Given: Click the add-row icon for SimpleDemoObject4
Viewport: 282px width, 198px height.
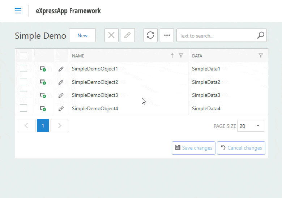Looking at the screenshot, I should (x=43, y=108).
